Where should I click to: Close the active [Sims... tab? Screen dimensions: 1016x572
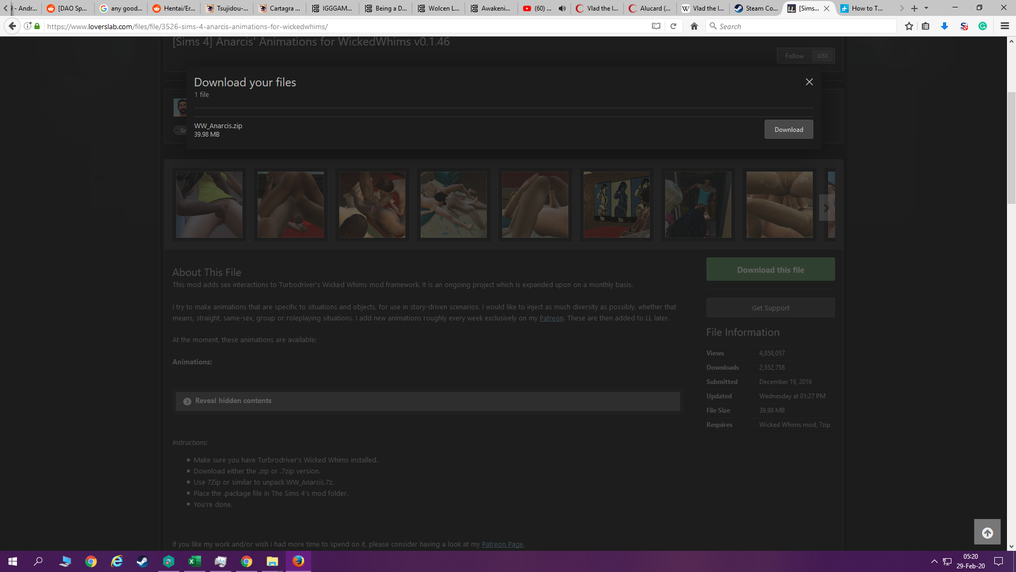pyautogui.click(x=827, y=8)
